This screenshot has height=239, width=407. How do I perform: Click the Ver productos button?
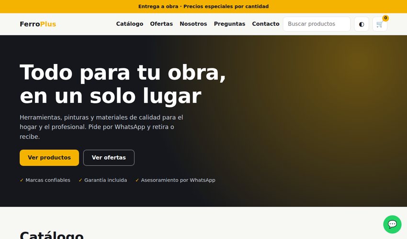pyautogui.click(x=49, y=158)
